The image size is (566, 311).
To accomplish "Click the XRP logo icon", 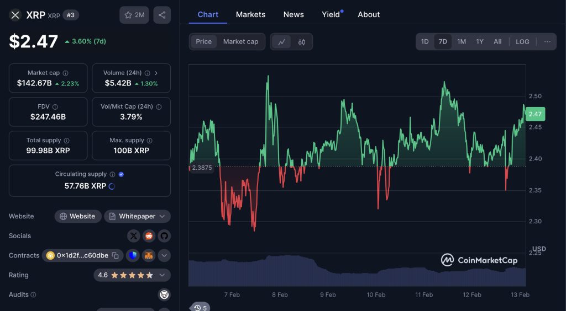I will [x=15, y=15].
